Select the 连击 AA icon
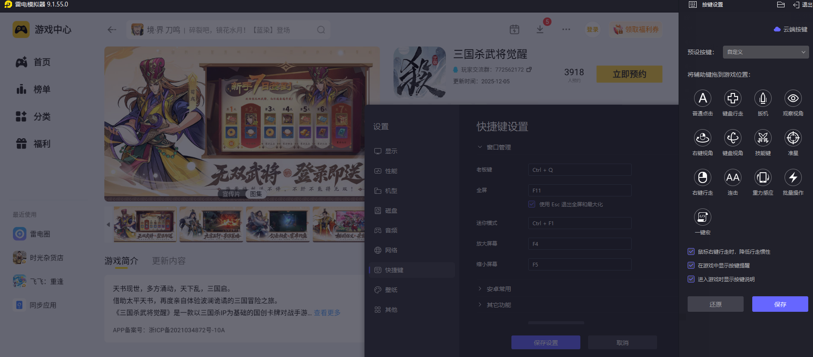Screen dimensions: 813x357 pyautogui.click(x=733, y=178)
